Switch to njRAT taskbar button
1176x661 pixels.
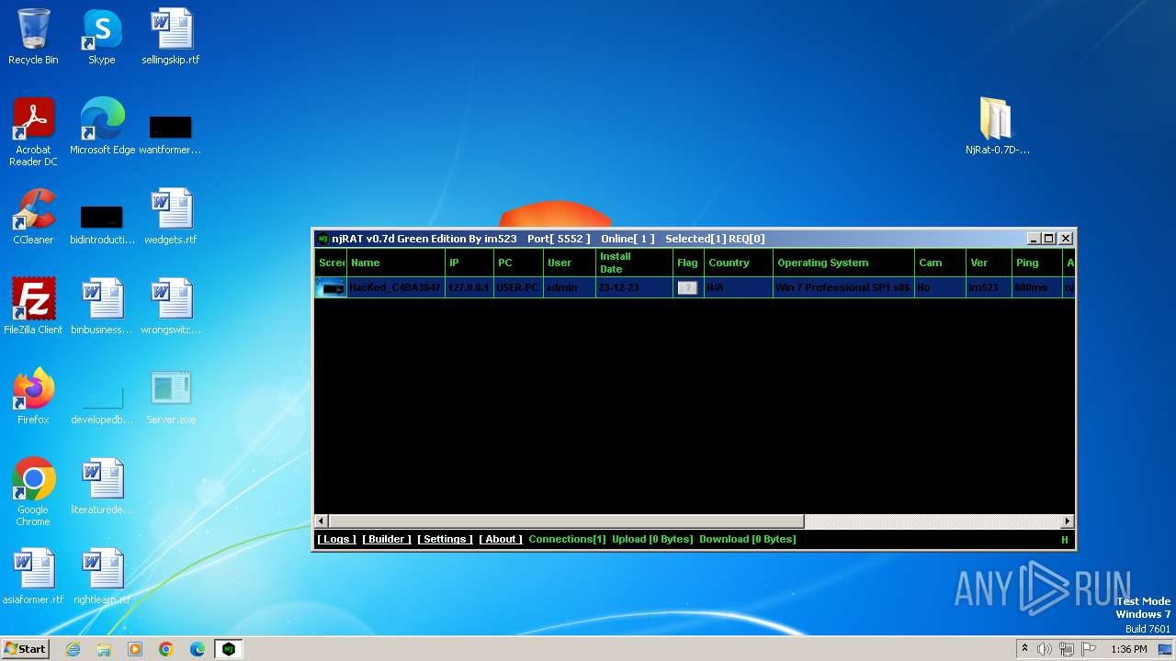[228, 649]
